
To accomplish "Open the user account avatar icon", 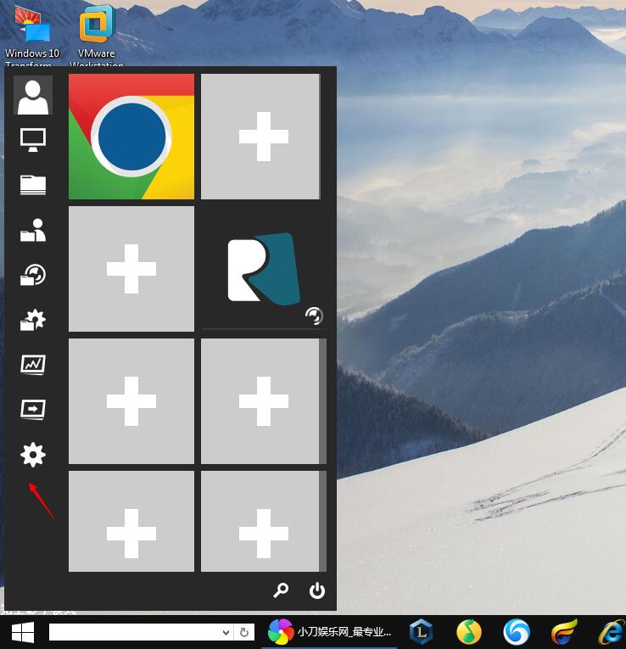I will [x=33, y=95].
